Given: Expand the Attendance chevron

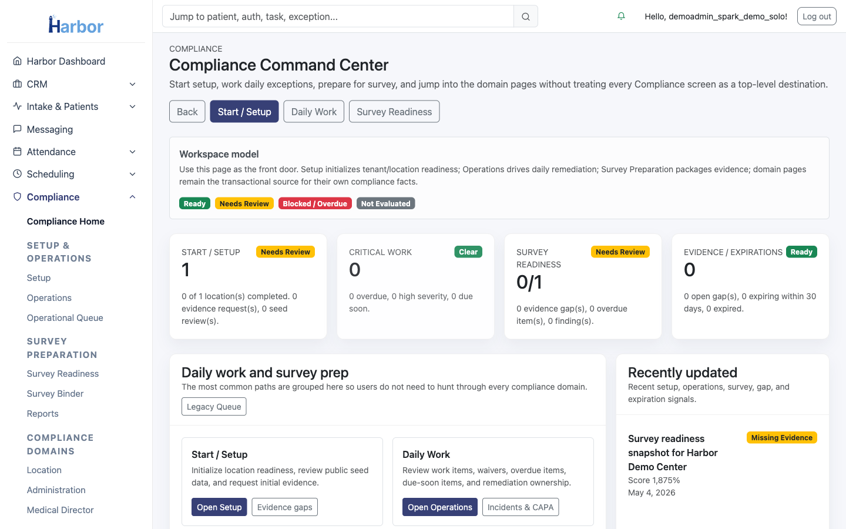Looking at the screenshot, I should 133,152.
